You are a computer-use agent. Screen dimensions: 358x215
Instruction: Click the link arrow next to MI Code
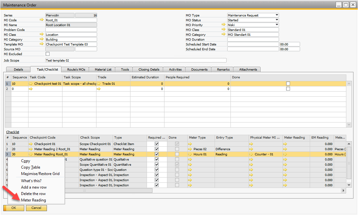(41, 20)
